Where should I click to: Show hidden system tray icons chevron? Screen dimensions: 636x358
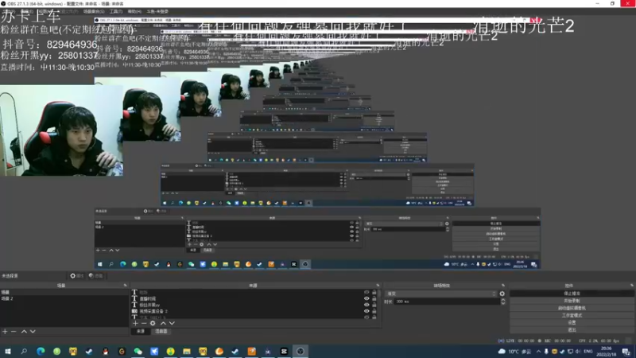tap(538, 352)
